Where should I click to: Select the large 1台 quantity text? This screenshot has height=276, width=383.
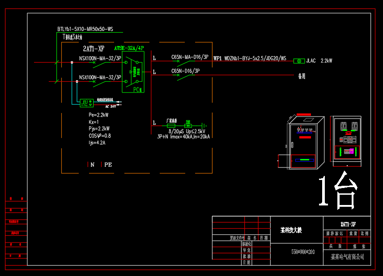pyautogui.click(x=338, y=190)
